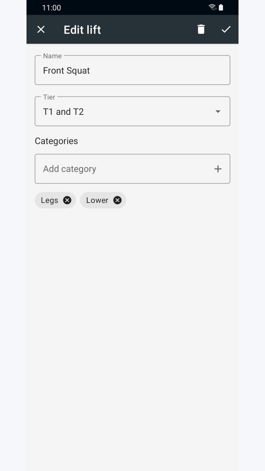Tap the floating Tier label
The height and width of the screenshot is (471, 265).
click(x=49, y=97)
